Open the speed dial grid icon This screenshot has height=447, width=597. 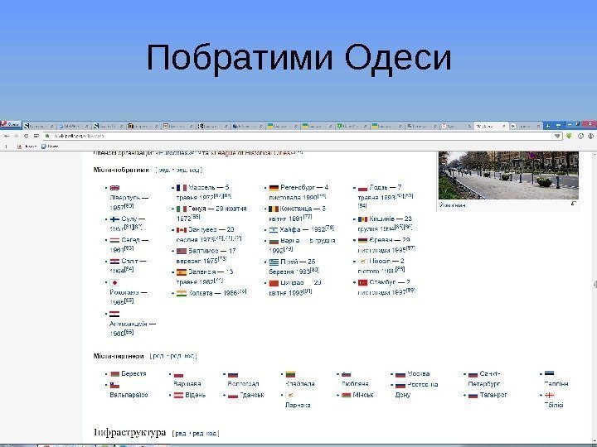point(36,136)
